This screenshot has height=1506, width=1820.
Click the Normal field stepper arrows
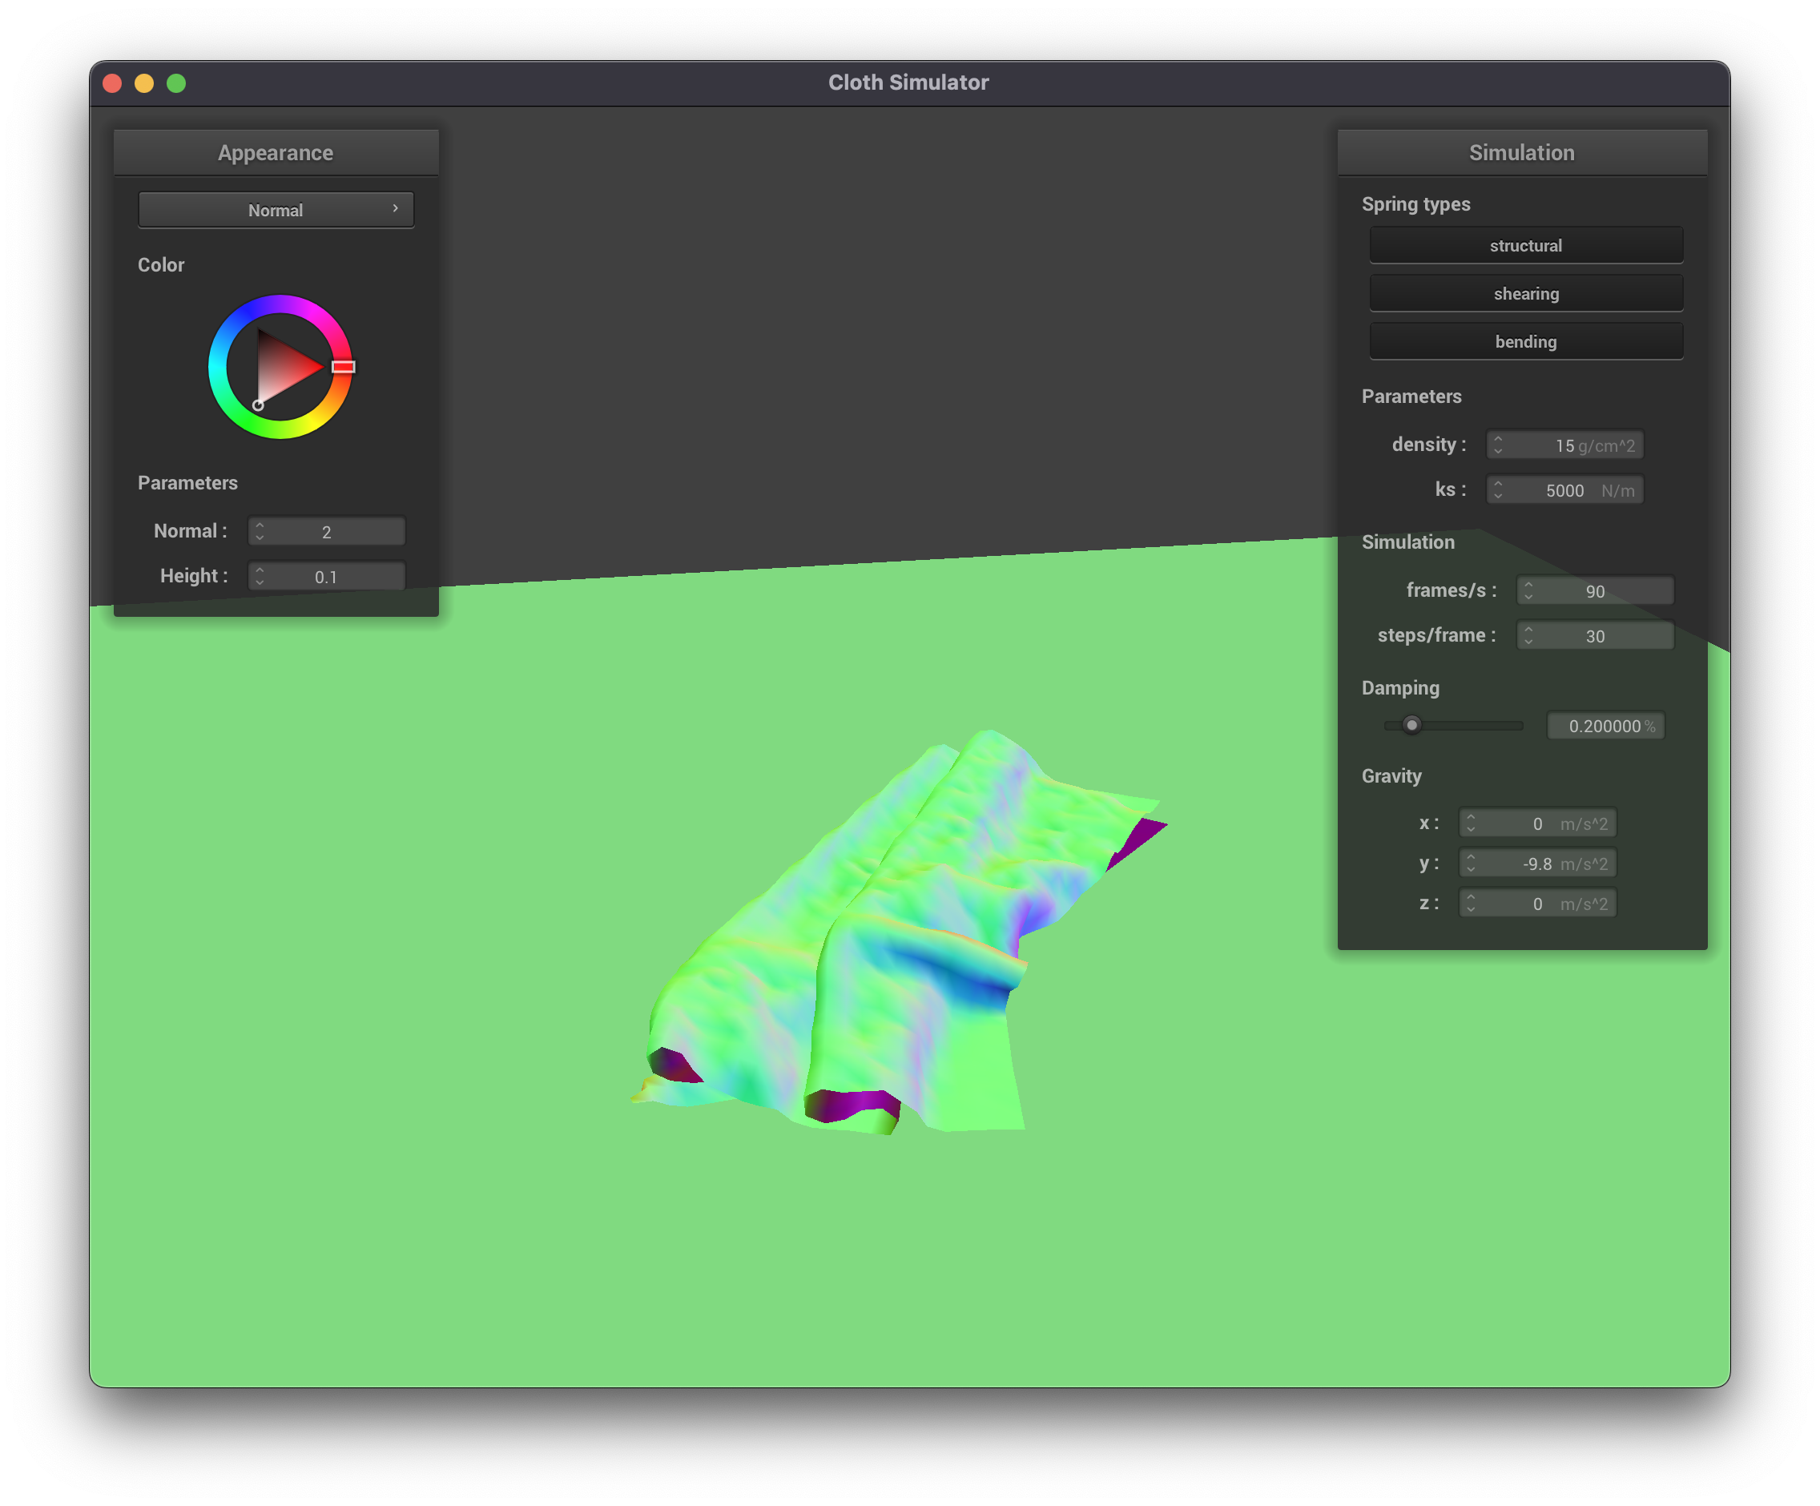tap(260, 531)
